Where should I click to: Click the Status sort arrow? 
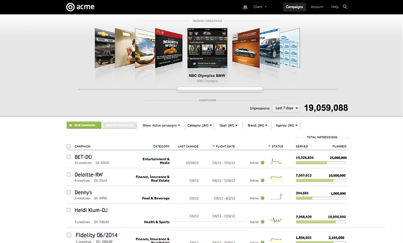click(269, 146)
